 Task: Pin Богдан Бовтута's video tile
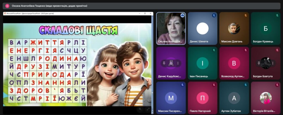258,63
